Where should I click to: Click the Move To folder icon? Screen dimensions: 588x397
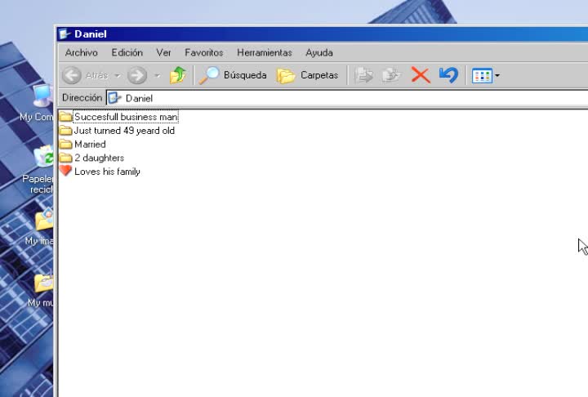[363, 75]
